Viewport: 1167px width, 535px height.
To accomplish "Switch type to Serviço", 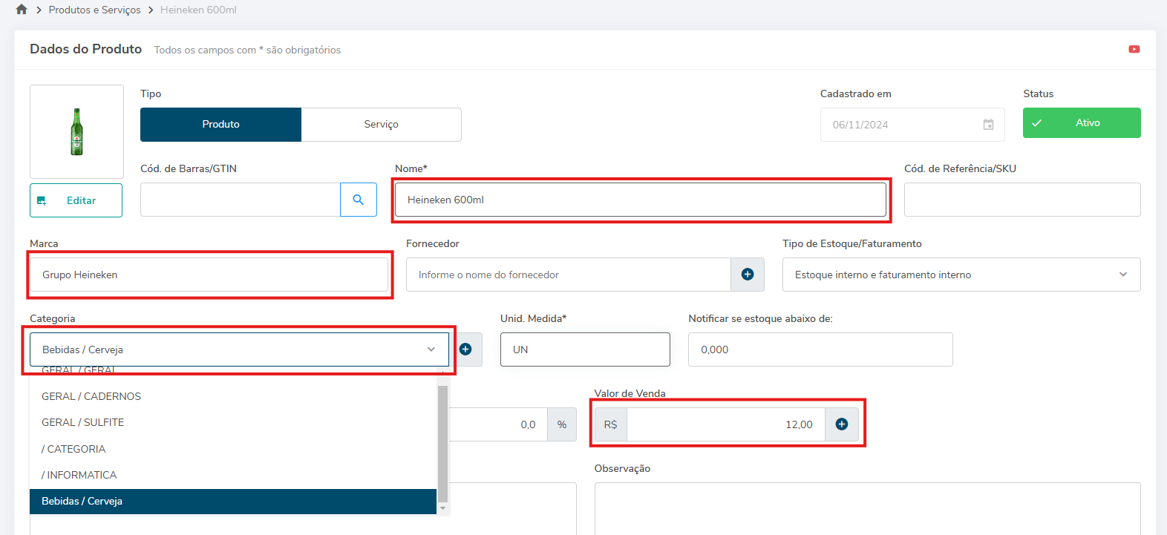I will click(382, 125).
